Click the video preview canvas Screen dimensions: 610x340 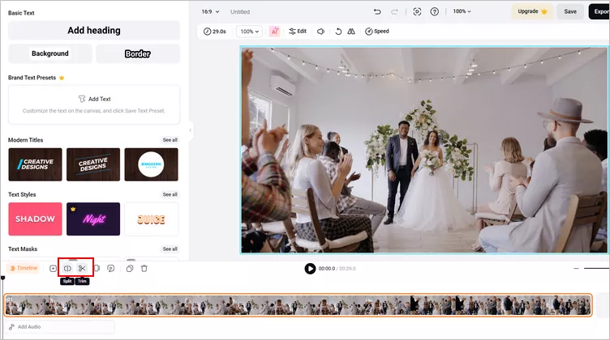[424, 151]
